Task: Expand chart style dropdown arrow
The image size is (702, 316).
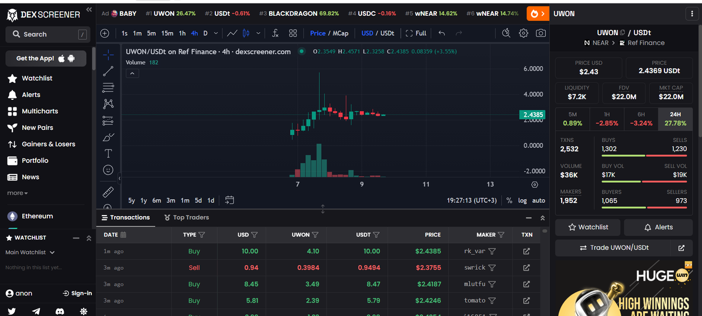Action: coord(258,33)
